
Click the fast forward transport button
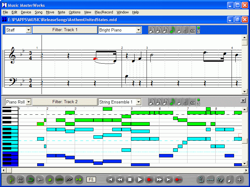159,180
